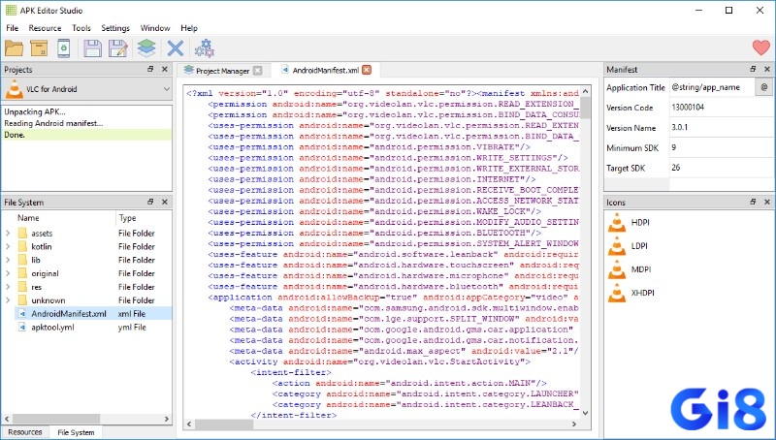Float the File System panel

click(x=150, y=202)
